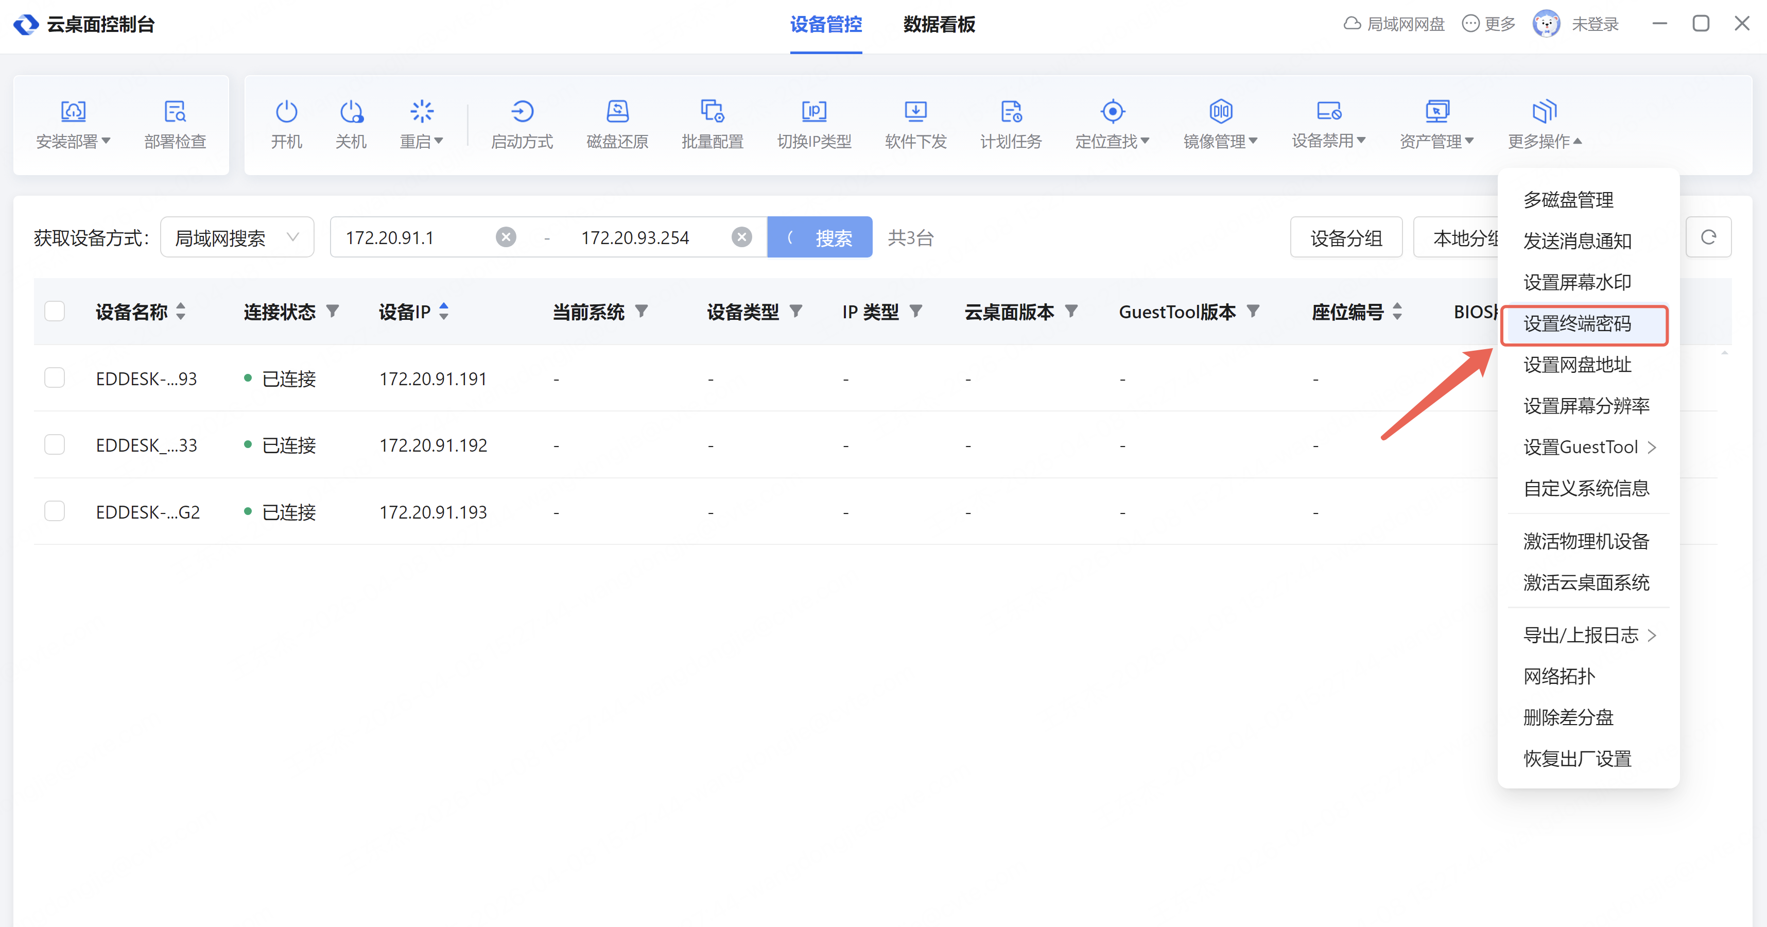Toggle the select-all header checkbox
The width and height of the screenshot is (1767, 927).
(x=54, y=312)
